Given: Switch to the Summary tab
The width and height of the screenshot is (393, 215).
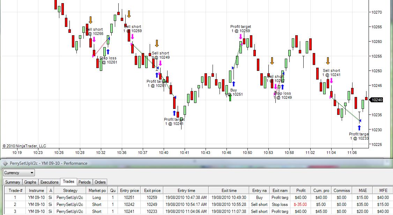Looking at the screenshot, I should (x=13, y=182).
